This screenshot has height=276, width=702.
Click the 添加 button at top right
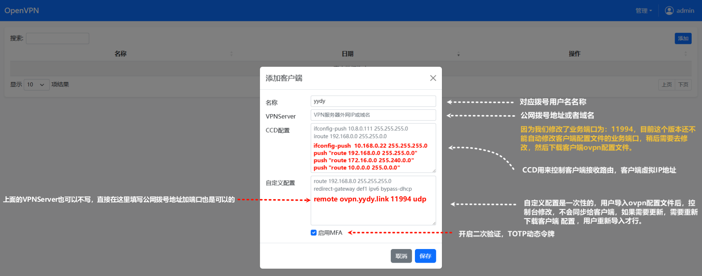coord(683,38)
